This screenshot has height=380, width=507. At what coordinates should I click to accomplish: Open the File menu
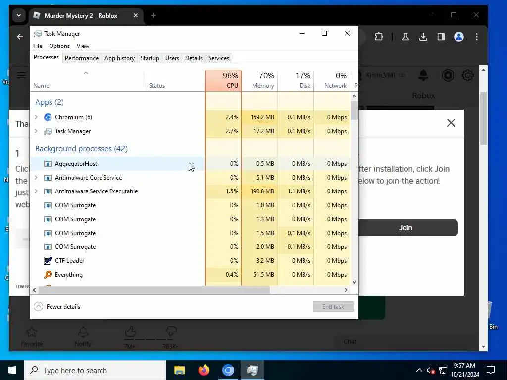pos(38,46)
